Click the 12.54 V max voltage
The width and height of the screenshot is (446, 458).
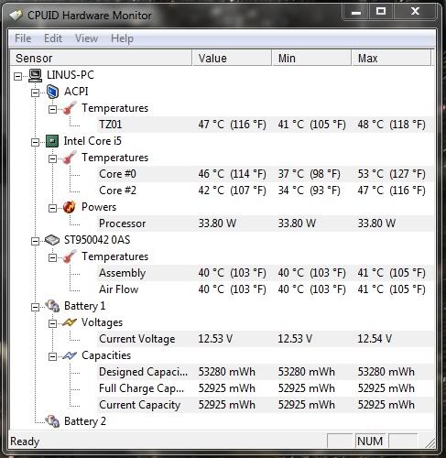pyautogui.click(x=375, y=339)
